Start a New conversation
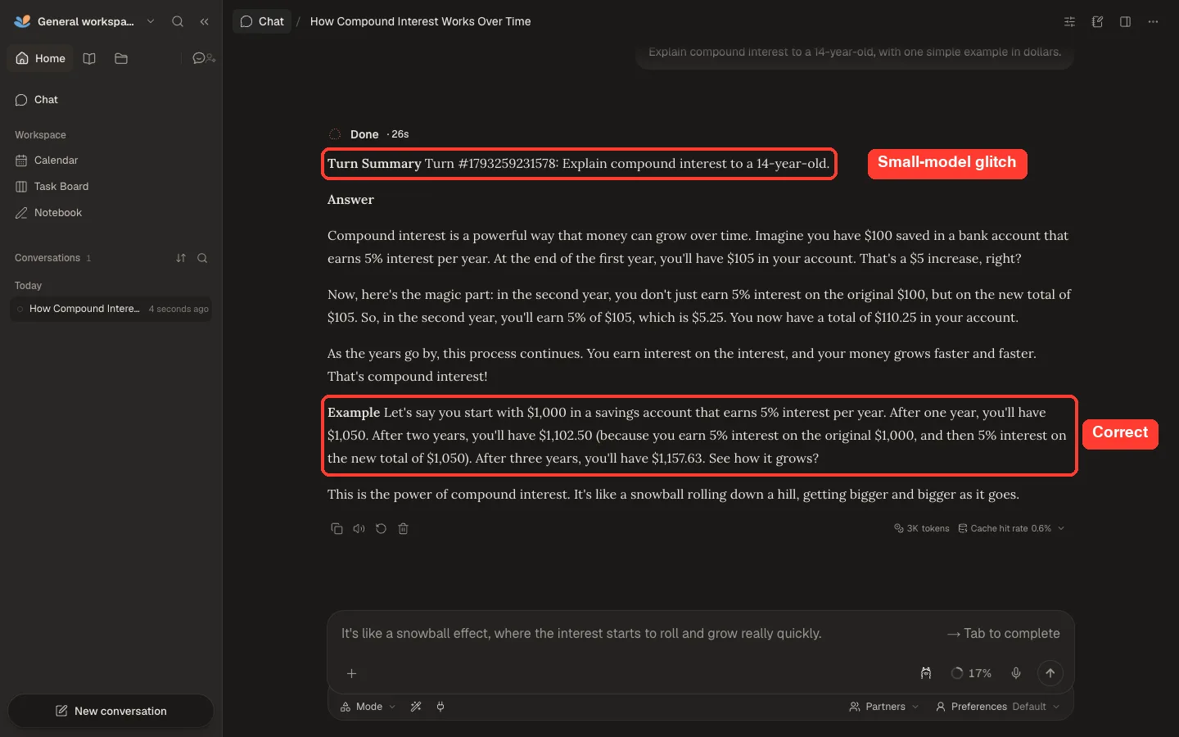This screenshot has height=737, width=1179. click(x=111, y=711)
